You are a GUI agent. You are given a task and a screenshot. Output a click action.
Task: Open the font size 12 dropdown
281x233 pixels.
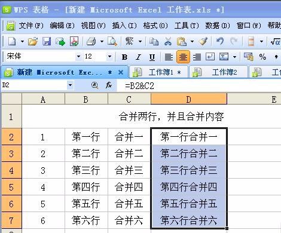pos(109,57)
